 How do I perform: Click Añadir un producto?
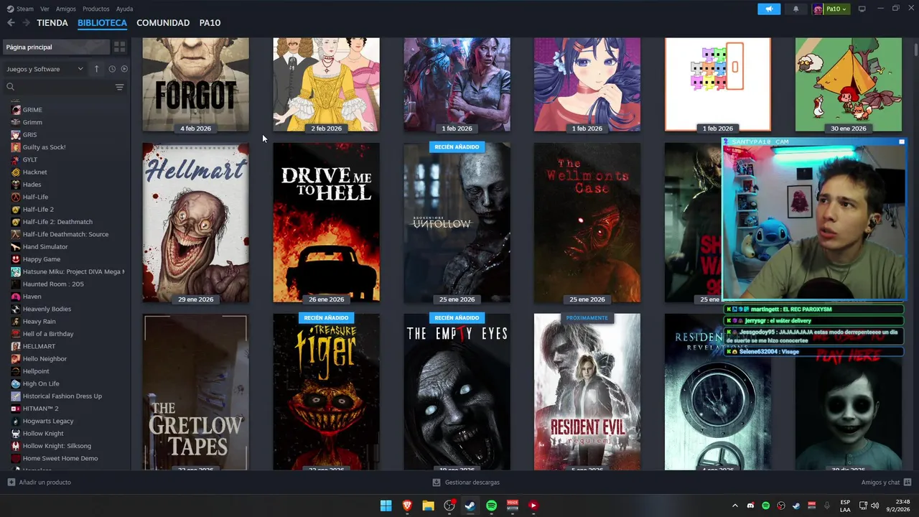[x=39, y=483]
